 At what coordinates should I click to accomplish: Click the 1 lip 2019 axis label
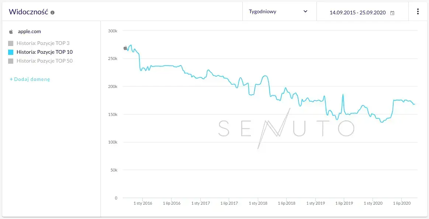click(344, 203)
